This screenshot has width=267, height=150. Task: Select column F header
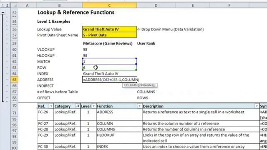click(229, 5)
